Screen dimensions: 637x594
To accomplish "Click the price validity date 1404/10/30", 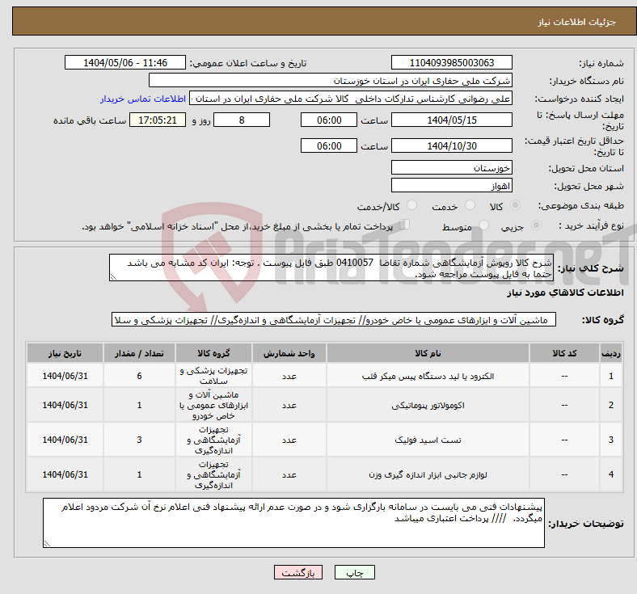I will tap(451, 145).
